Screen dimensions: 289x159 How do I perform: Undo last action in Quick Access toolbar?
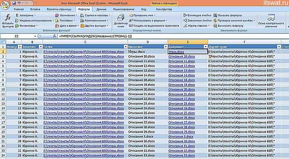(19, 3)
